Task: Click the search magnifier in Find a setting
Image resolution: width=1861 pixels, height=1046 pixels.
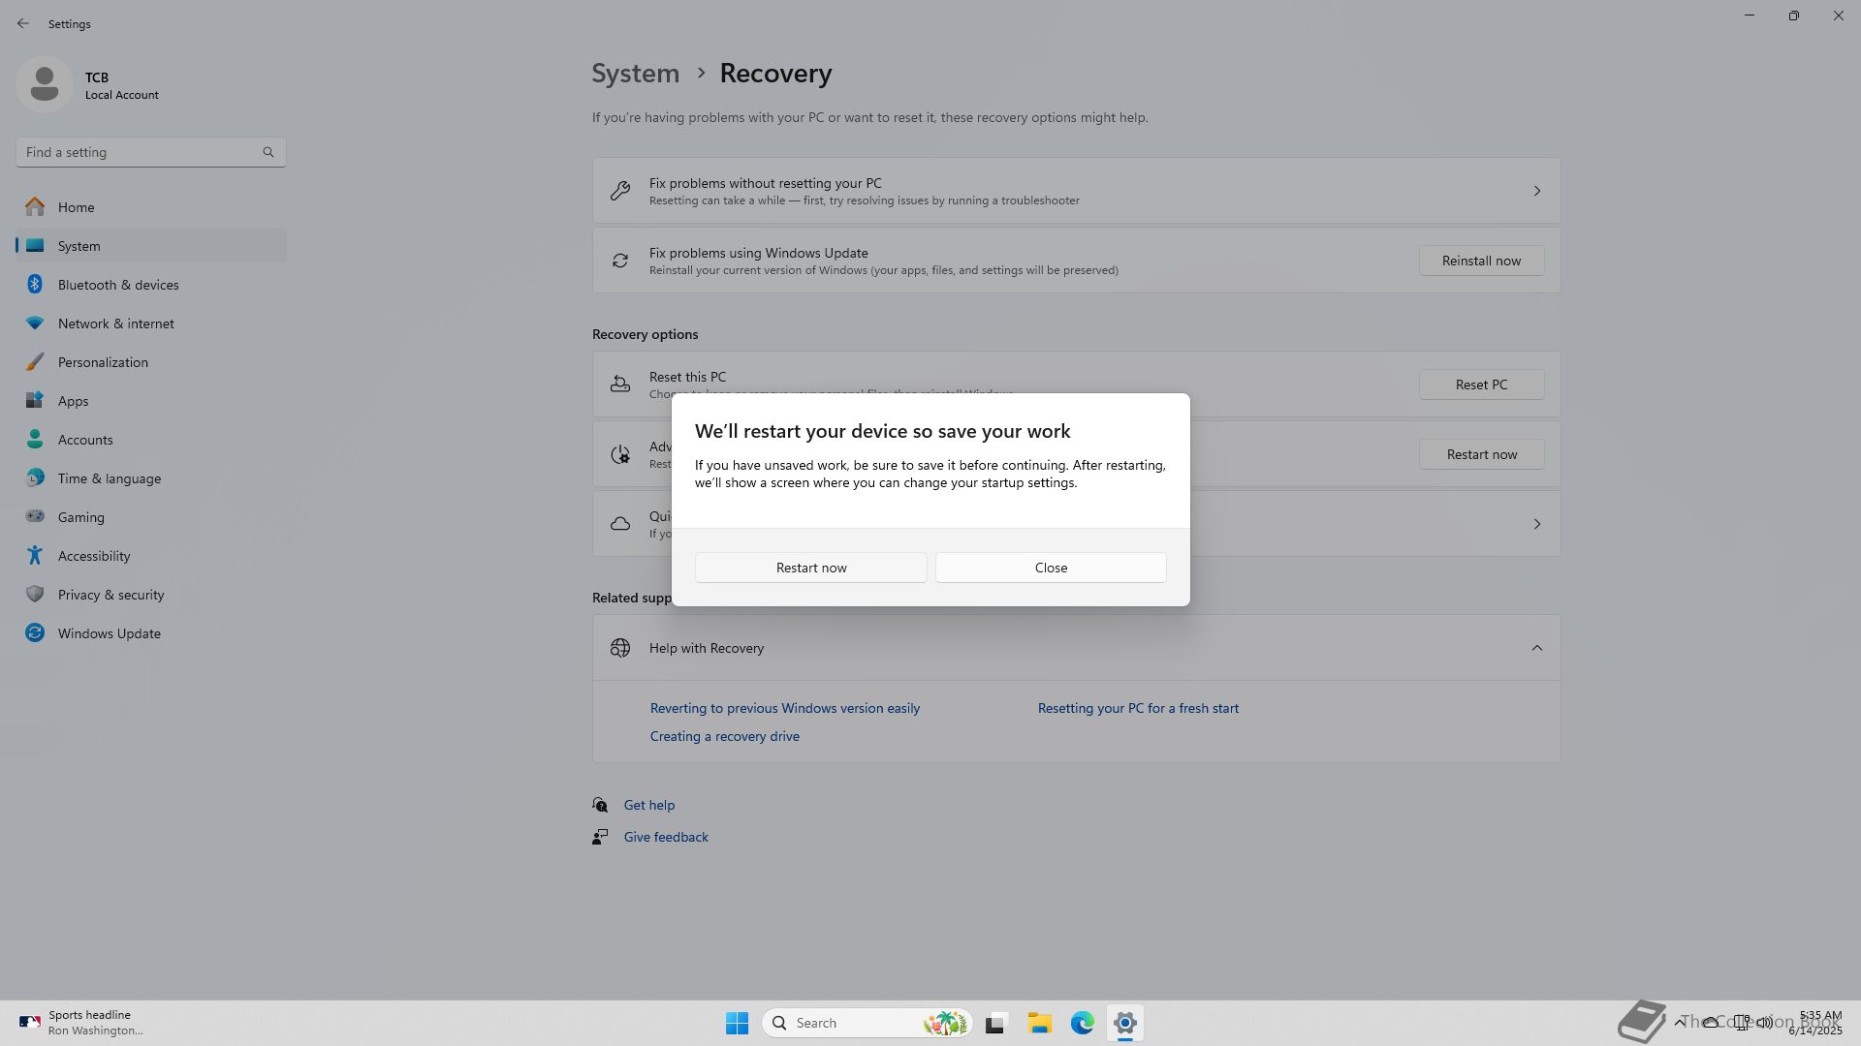Action: click(x=268, y=152)
